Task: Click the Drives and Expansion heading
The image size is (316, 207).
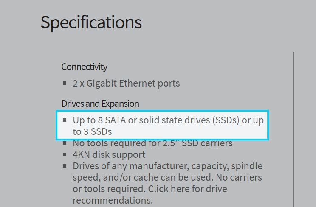Action: (100, 103)
